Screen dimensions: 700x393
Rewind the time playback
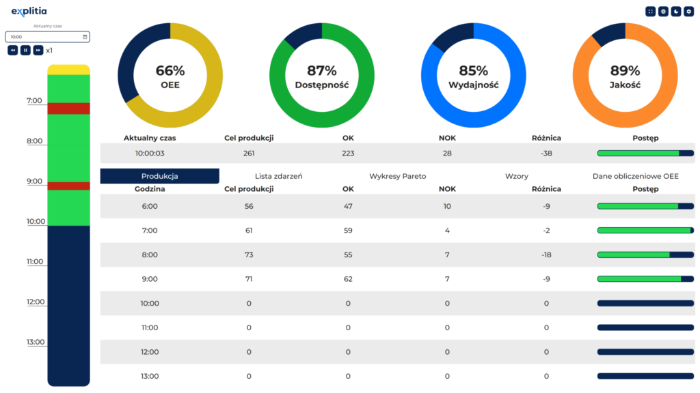tap(13, 50)
